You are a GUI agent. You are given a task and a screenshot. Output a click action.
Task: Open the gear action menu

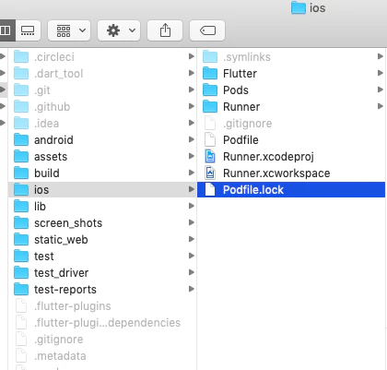tap(119, 30)
